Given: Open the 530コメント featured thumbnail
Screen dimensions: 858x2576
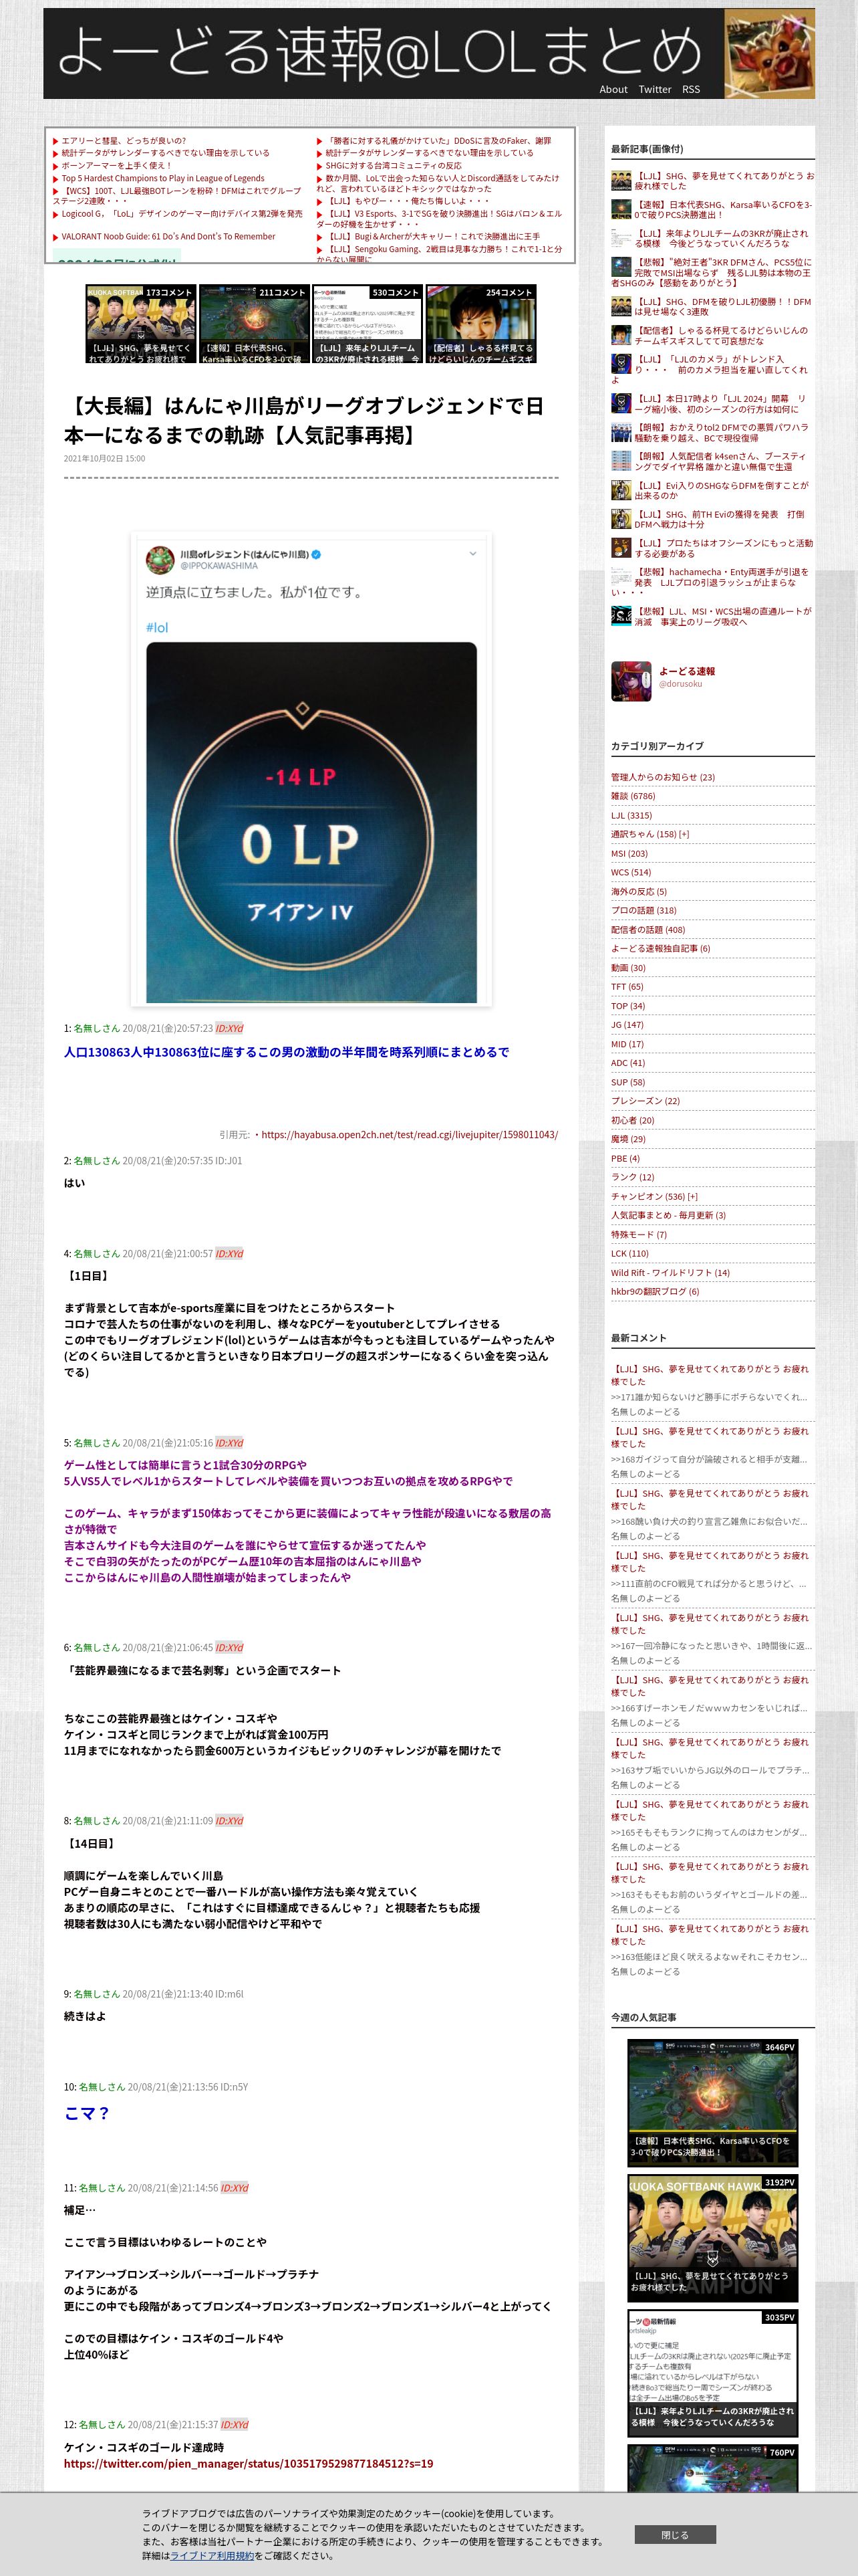Looking at the screenshot, I should (x=368, y=324).
